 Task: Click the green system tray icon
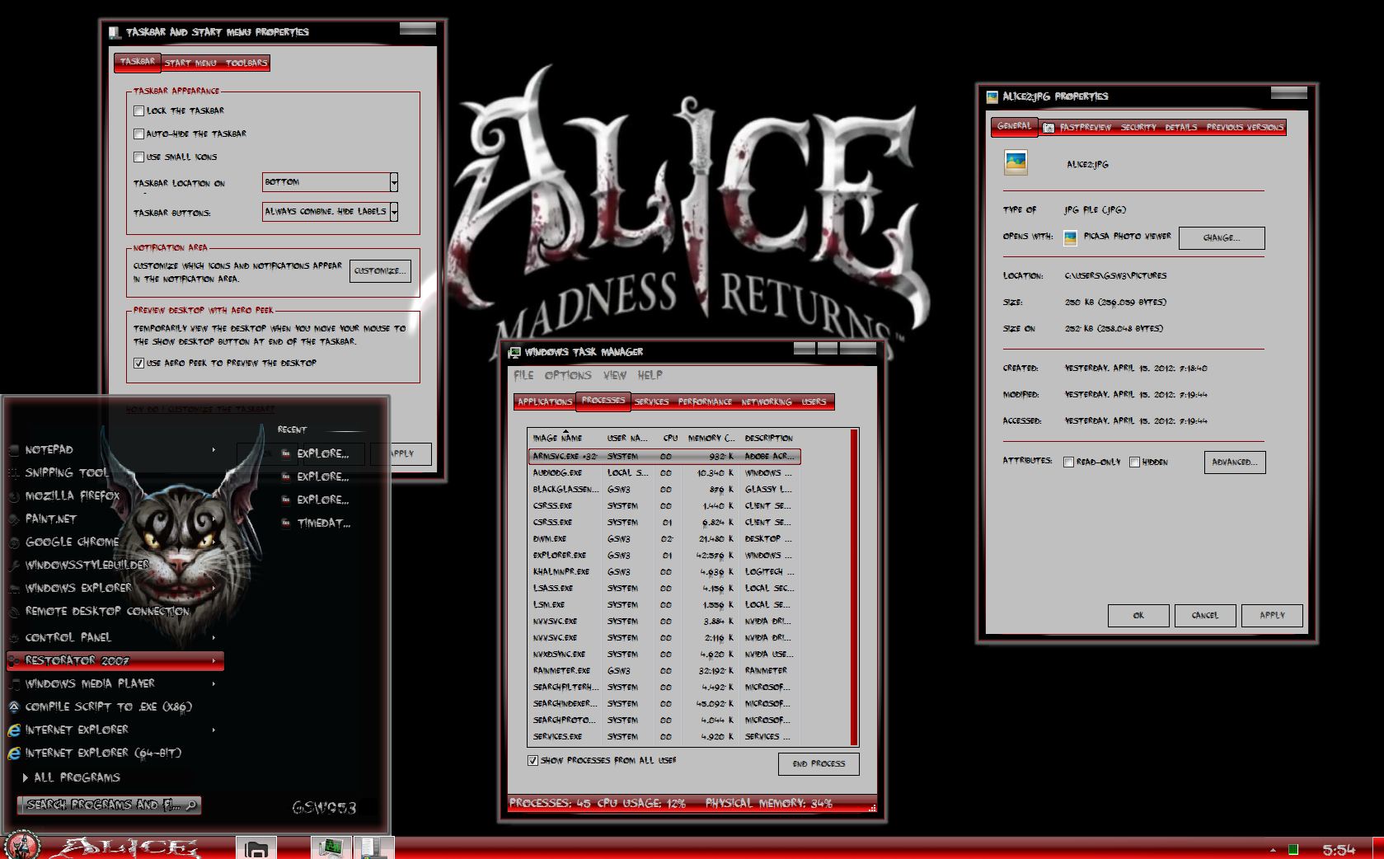coord(1293,849)
